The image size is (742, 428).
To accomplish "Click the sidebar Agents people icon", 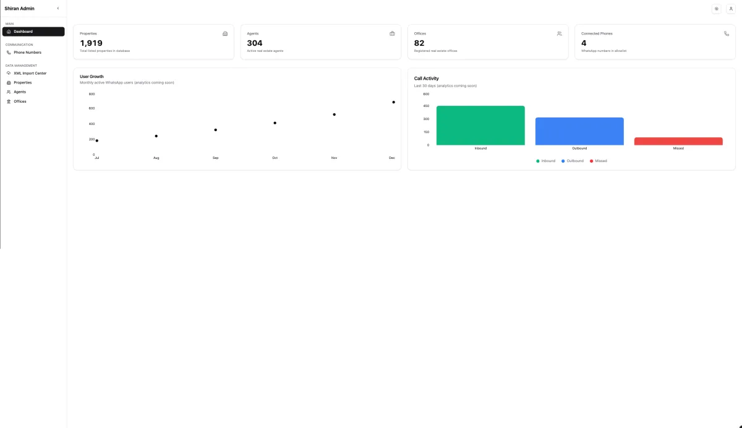I will point(9,92).
